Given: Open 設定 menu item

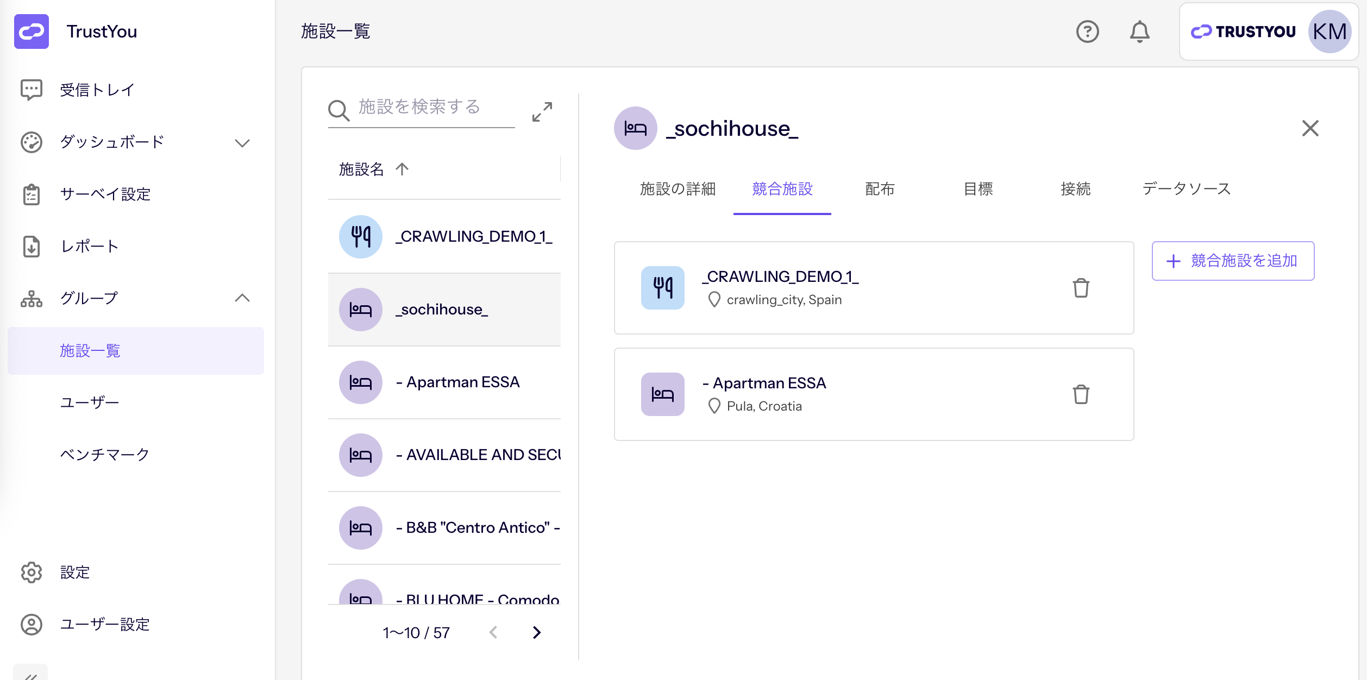Looking at the screenshot, I should pyautogui.click(x=75, y=572).
